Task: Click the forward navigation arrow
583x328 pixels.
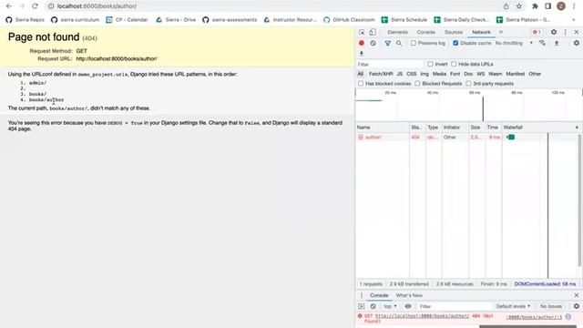Action: pyautogui.click(x=22, y=6)
